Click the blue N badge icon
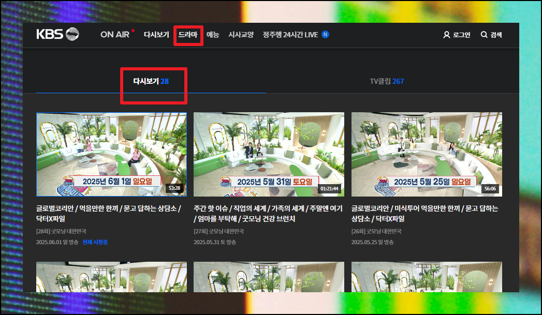The width and height of the screenshot is (542, 315). tap(325, 35)
